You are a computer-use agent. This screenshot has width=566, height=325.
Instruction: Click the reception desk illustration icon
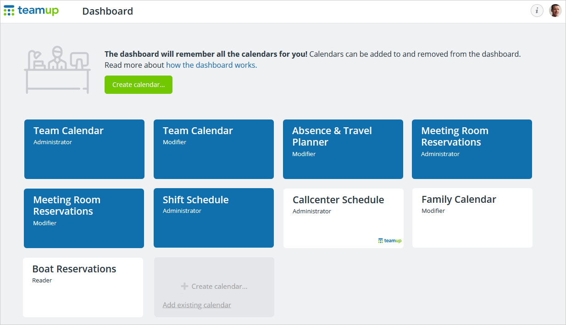(x=57, y=69)
